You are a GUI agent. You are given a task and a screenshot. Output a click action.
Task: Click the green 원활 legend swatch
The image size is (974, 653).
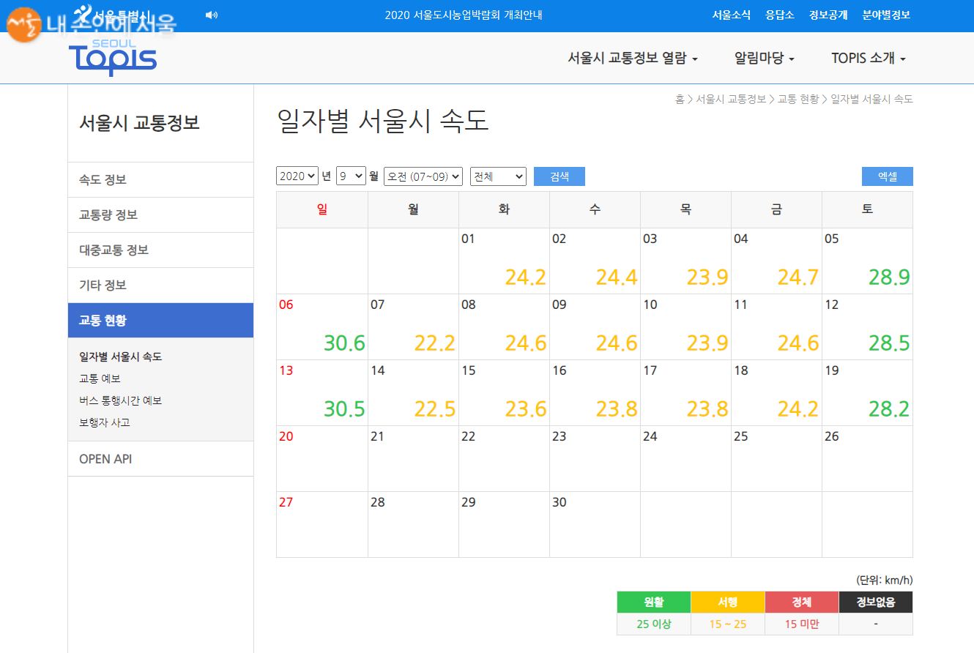point(653,602)
